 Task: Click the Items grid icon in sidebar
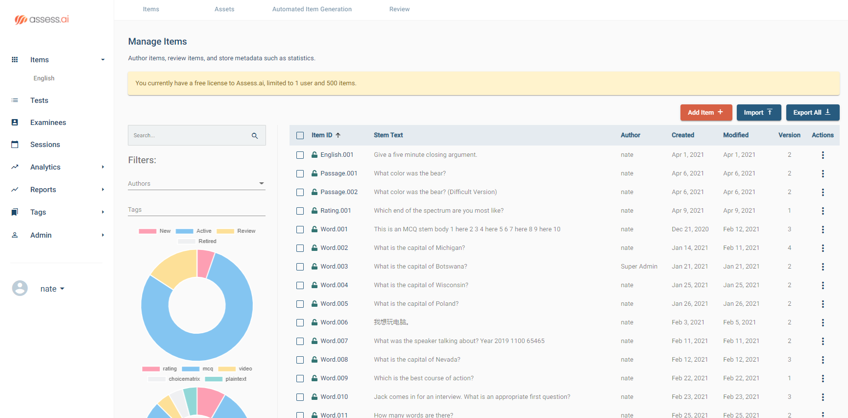click(x=15, y=60)
